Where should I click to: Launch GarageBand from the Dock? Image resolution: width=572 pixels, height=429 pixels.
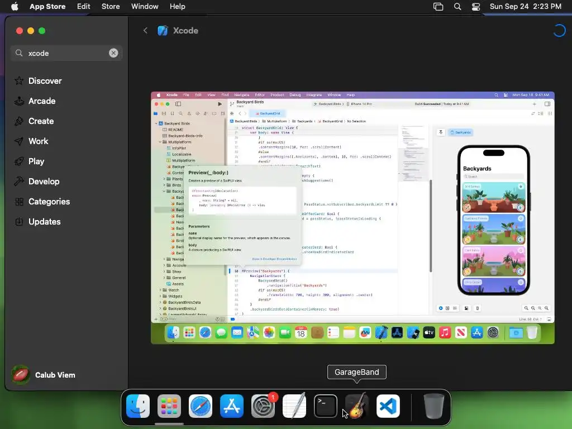pyautogui.click(x=357, y=406)
